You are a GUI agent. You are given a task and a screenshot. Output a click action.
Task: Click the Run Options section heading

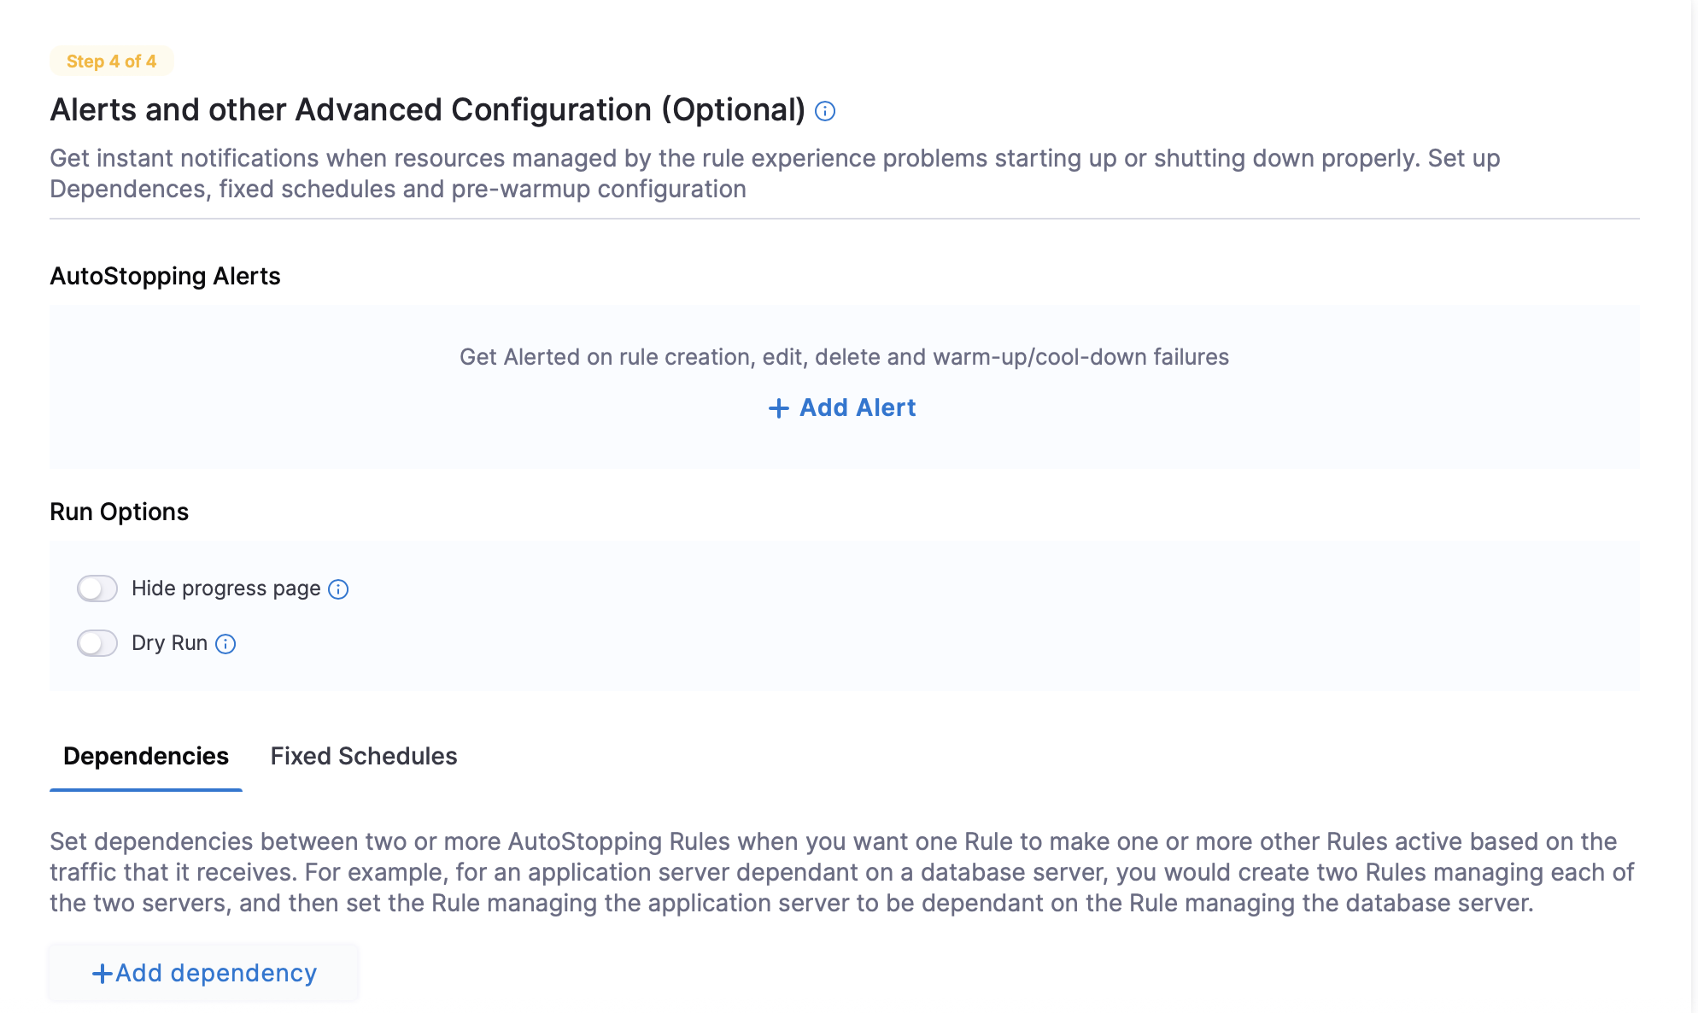coord(119,512)
